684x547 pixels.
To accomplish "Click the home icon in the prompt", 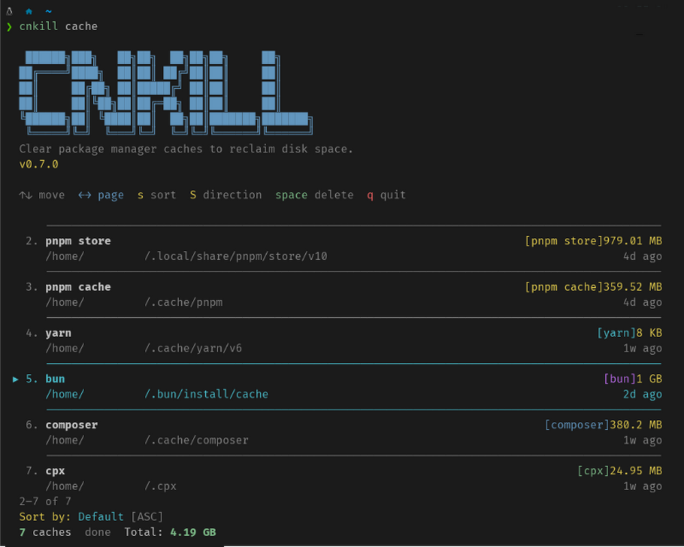I will [29, 11].
